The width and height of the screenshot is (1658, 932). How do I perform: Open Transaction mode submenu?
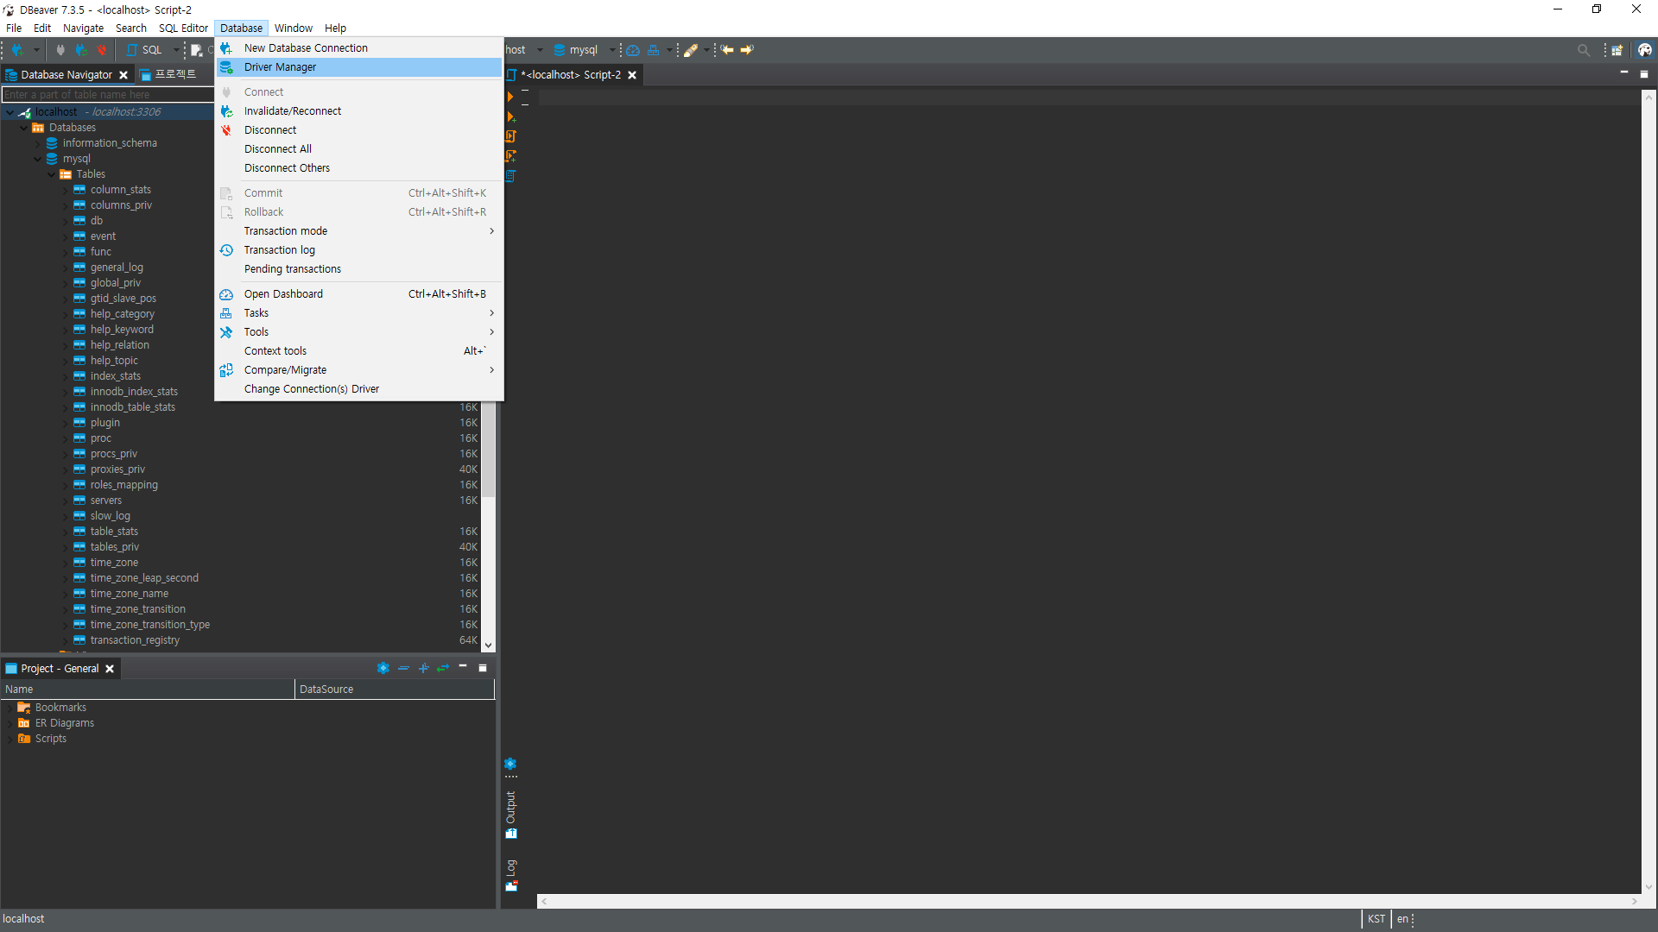(285, 231)
